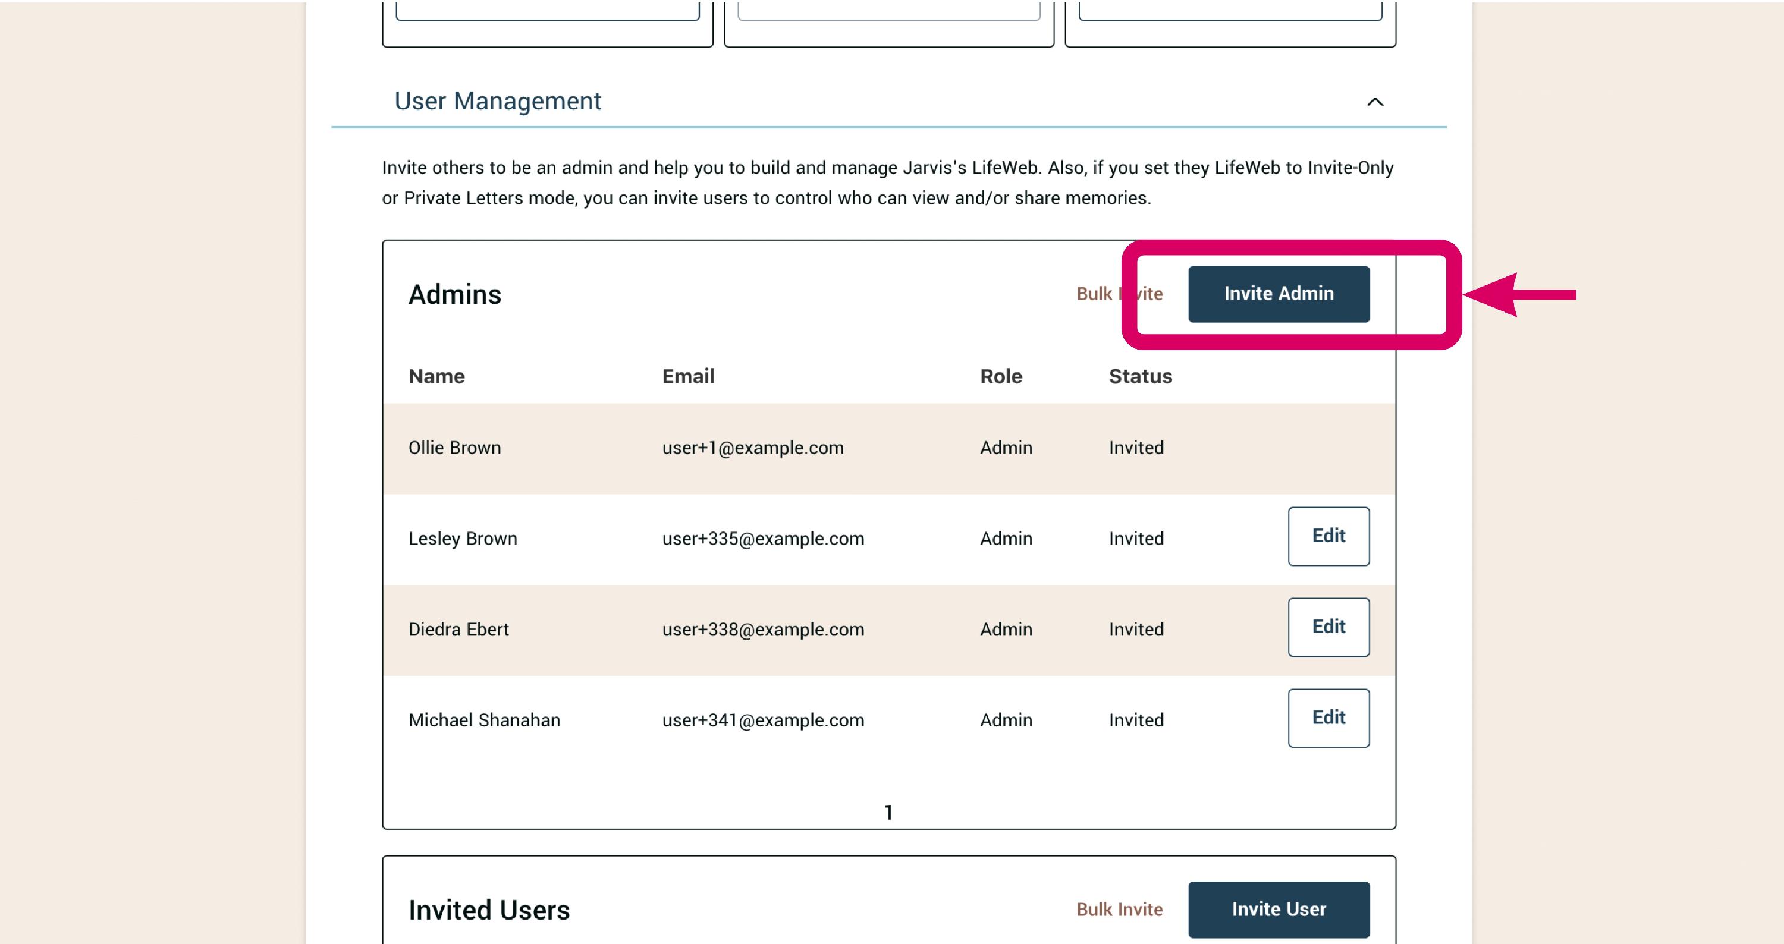
Task: Click the highlighted Invite Admin button
Action: tap(1279, 294)
